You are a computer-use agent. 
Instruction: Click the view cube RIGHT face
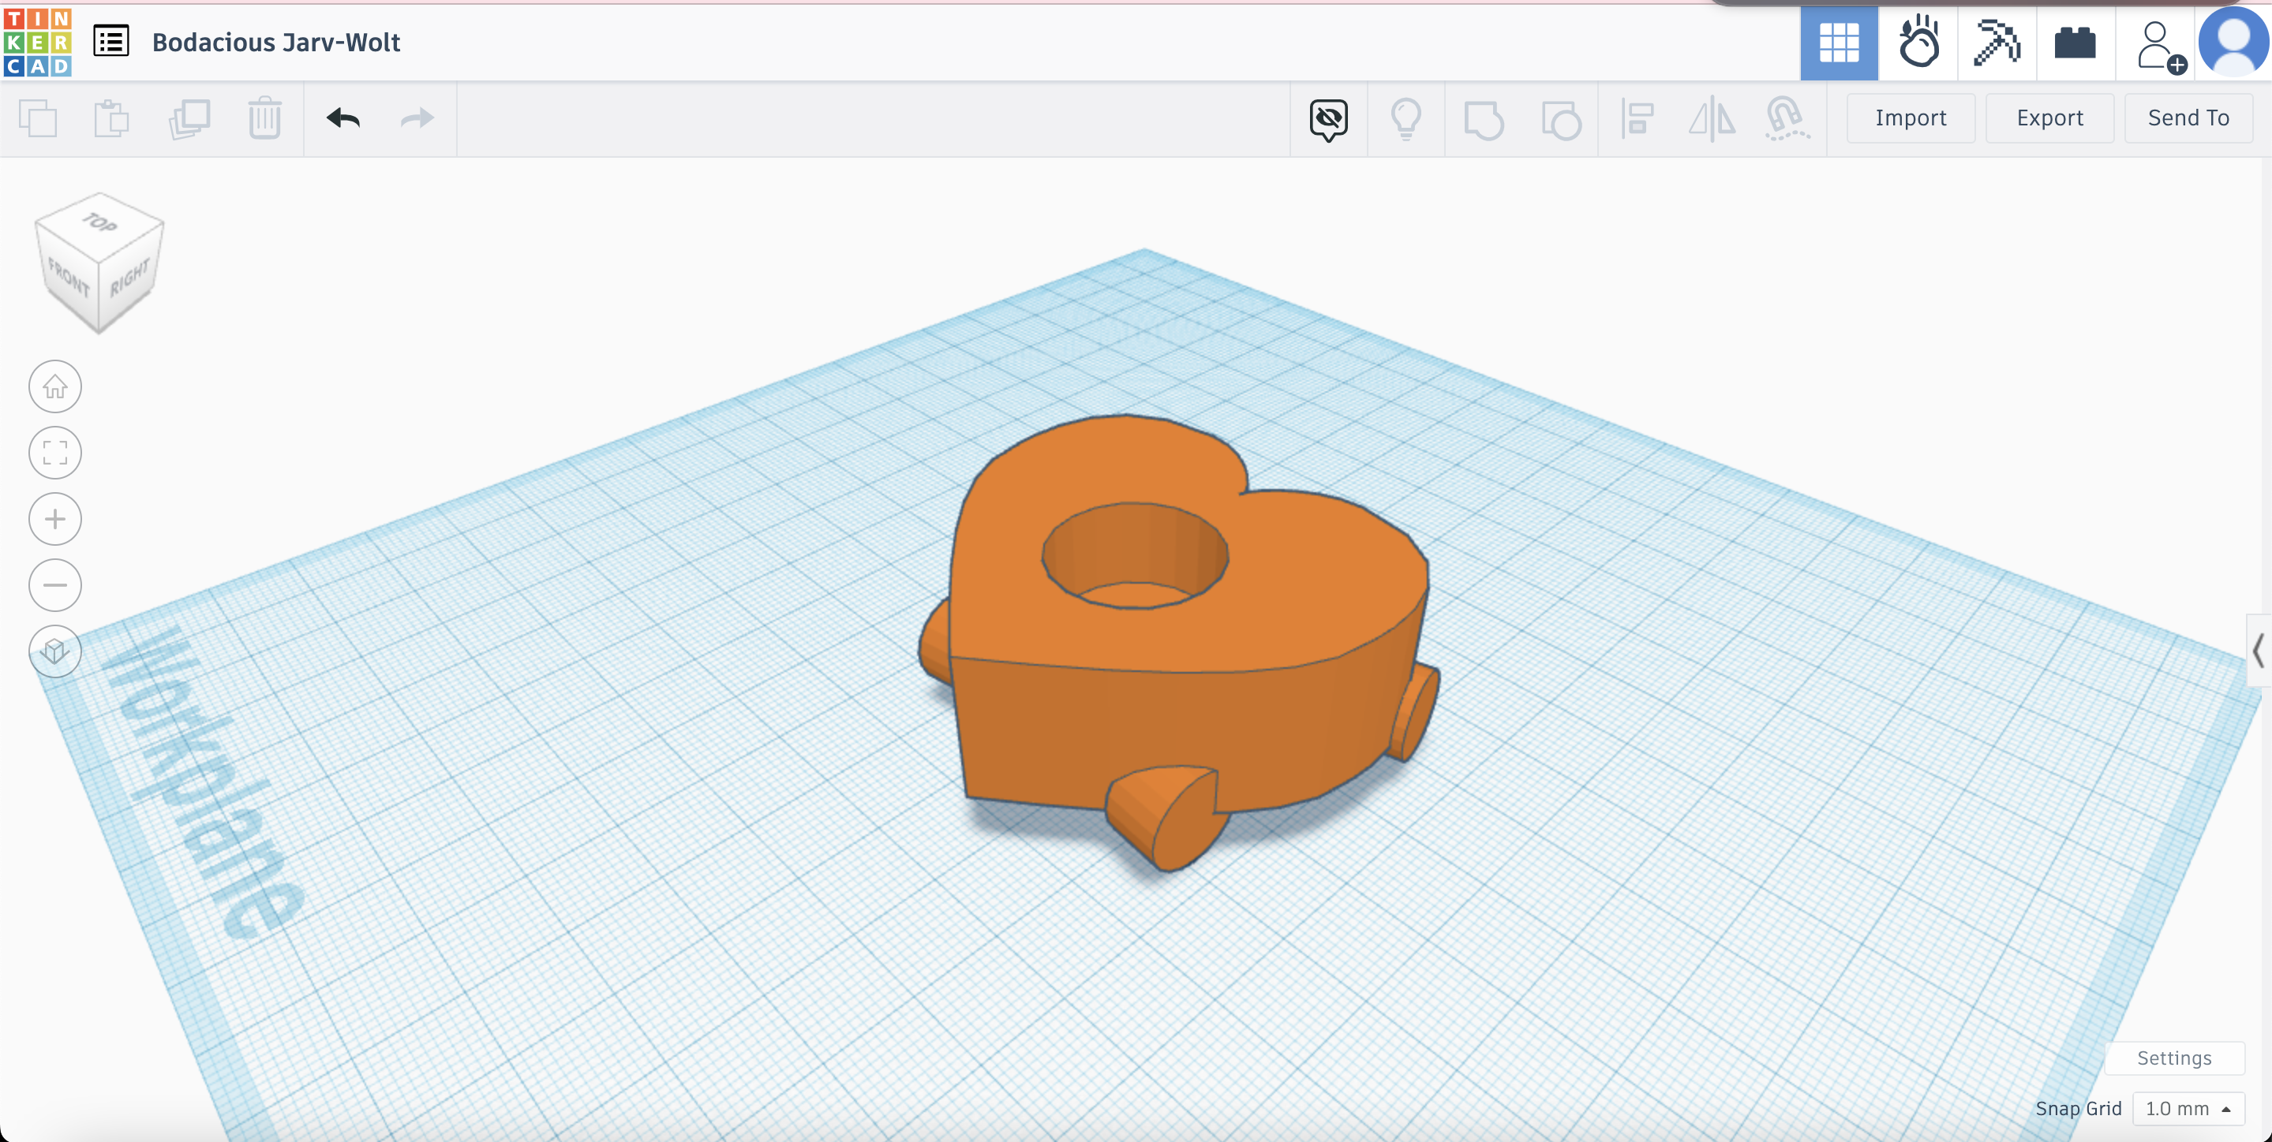tap(130, 276)
